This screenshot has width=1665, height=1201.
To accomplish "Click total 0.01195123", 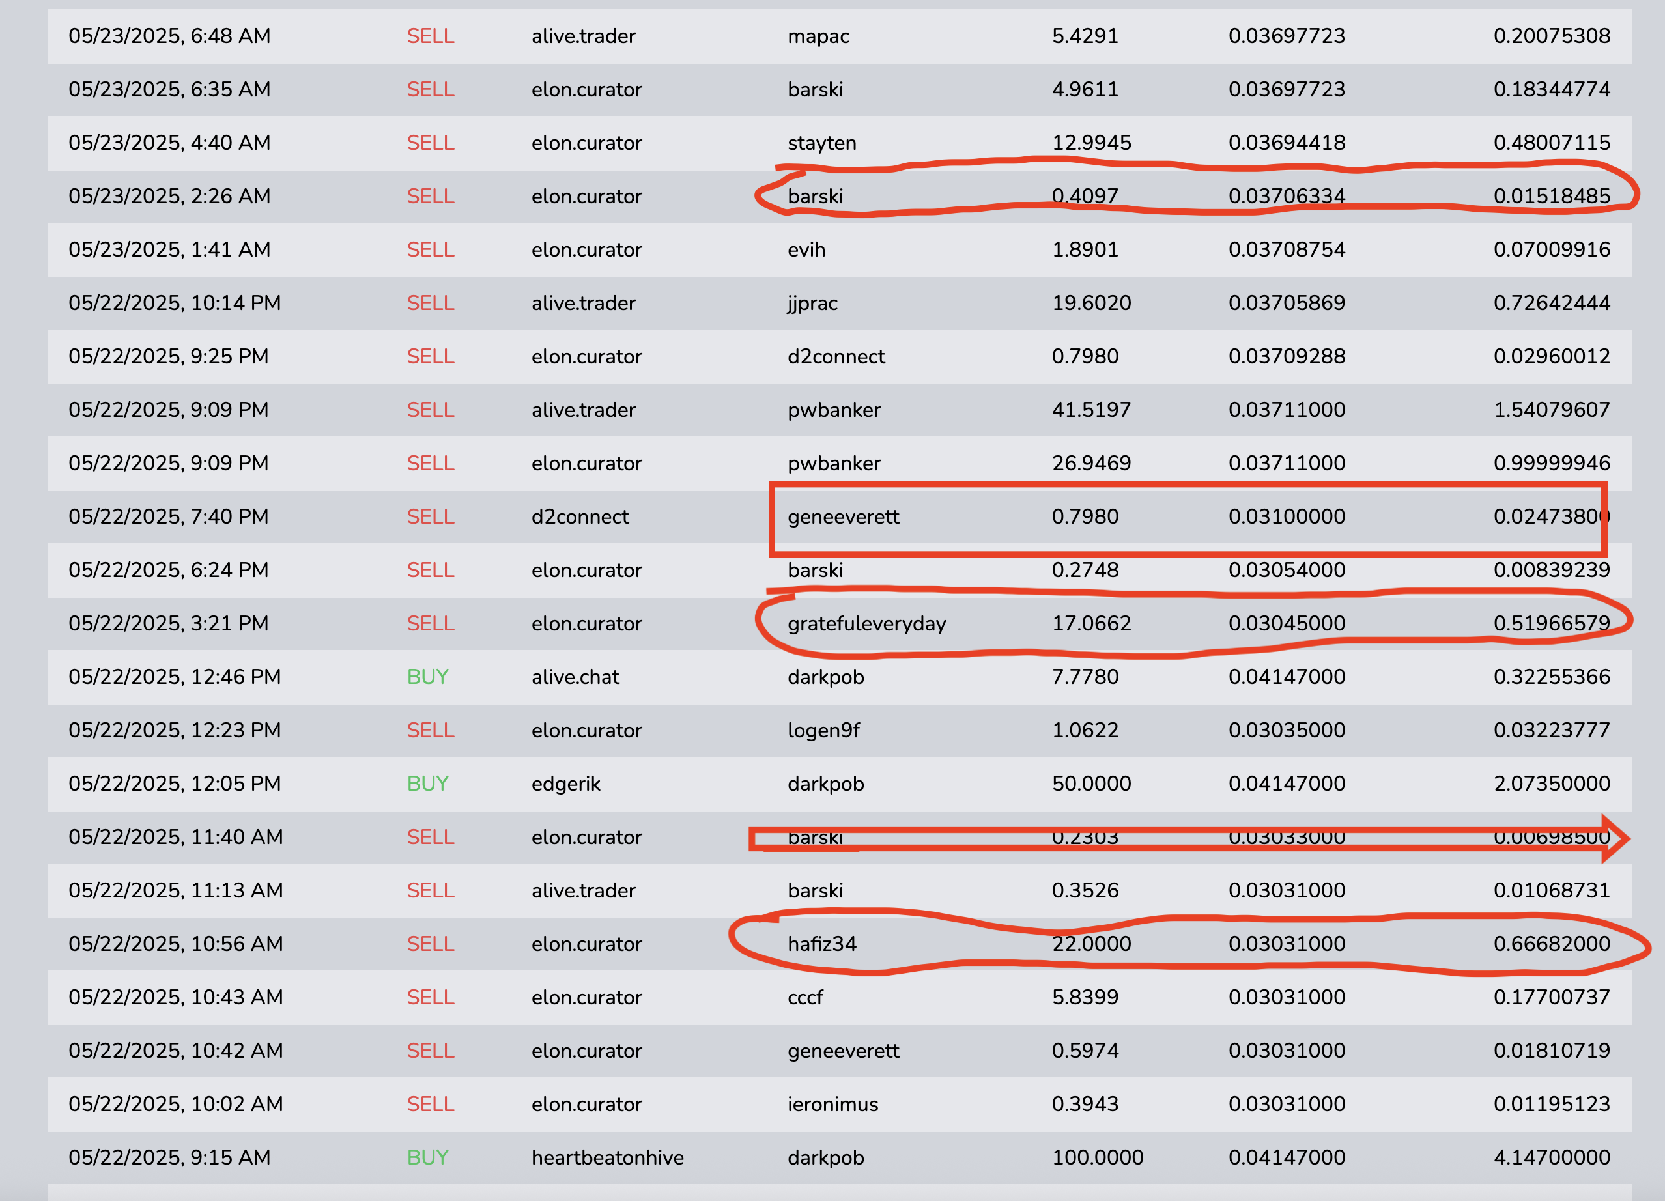I will 1551,1104.
